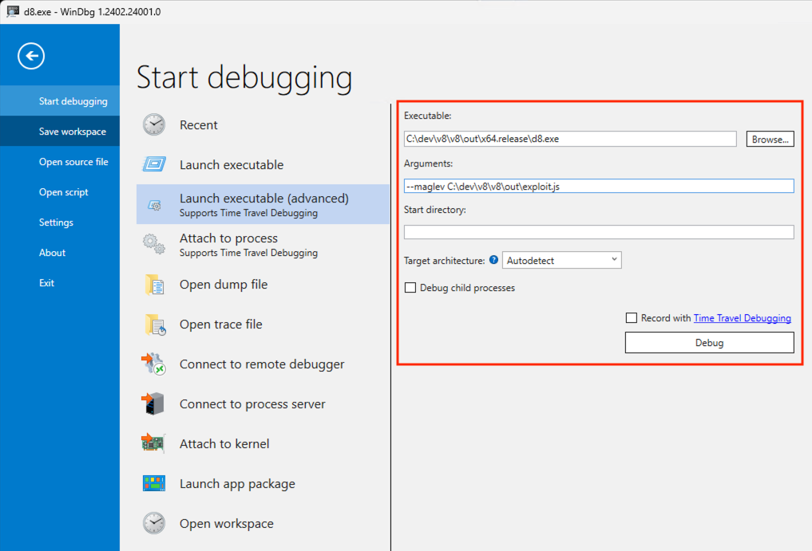The height and width of the screenshot is (551, 812).
Task: Click the Browse... button
Action: 770,140
